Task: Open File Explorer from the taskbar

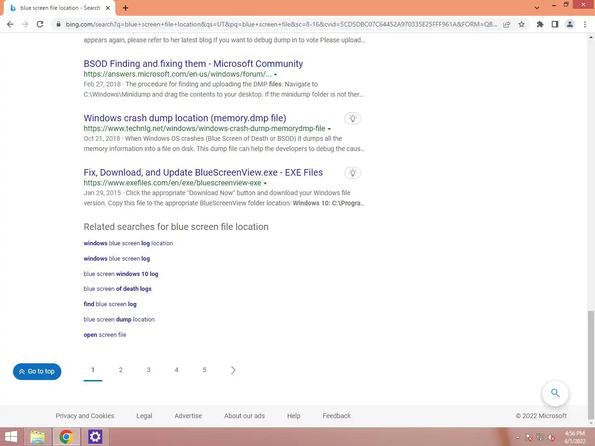Action: [x=38, y=437]
